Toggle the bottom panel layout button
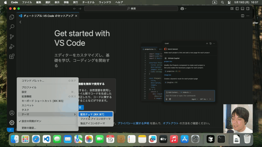 (x=242, y=9)
